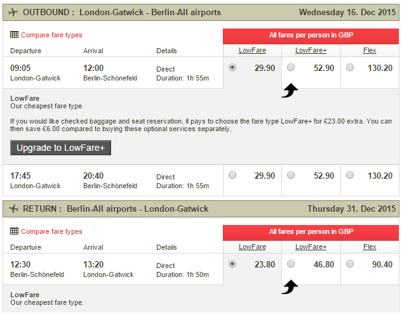402x315 pixels.
Task: Click the curved upgrade arrow in return section
Action: click(290, 287)
